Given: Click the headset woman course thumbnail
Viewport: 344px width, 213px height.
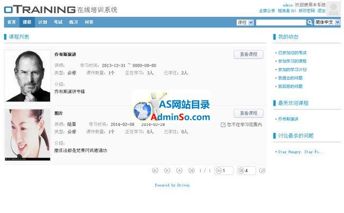Looking at the screenshot, I should coord(28,135).
